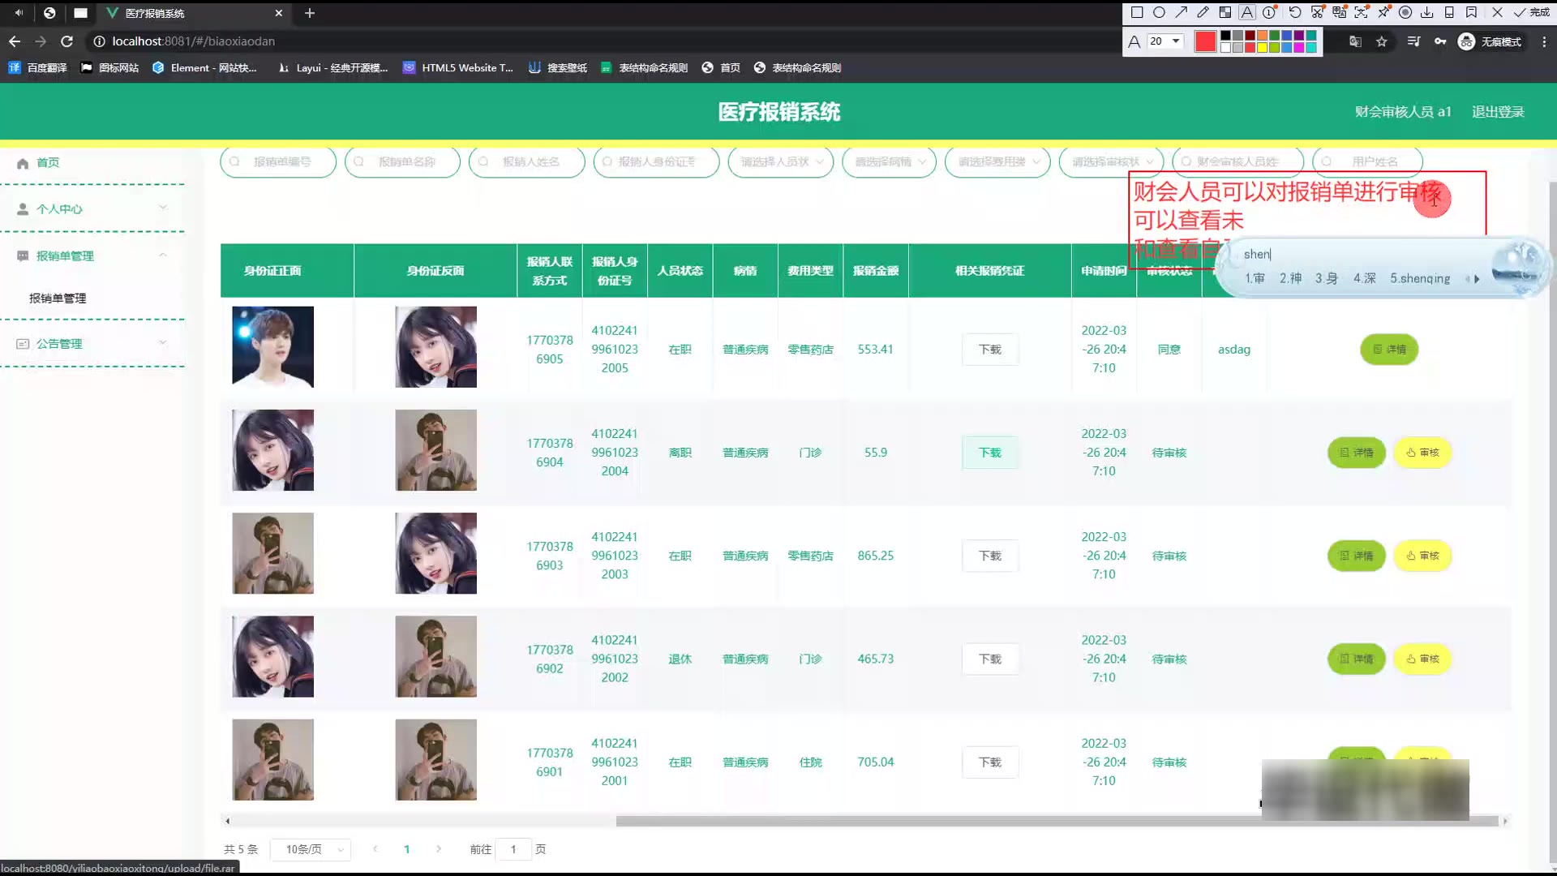Click the undo annotation icon
The height and width of the screenshot is (876, 1557).
pyautogui.click(x=1295, y=12)
